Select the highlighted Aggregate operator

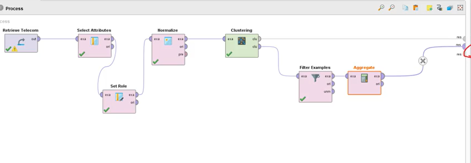point(364,83)
